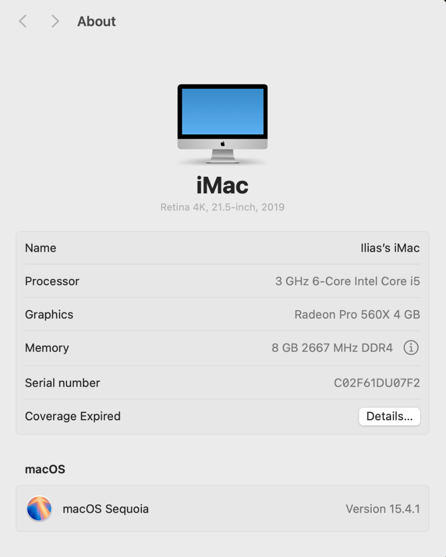The width and height of the screenshot is (446, 557).
Task: Click the macOS section header
Action: [x=45, y=469]
